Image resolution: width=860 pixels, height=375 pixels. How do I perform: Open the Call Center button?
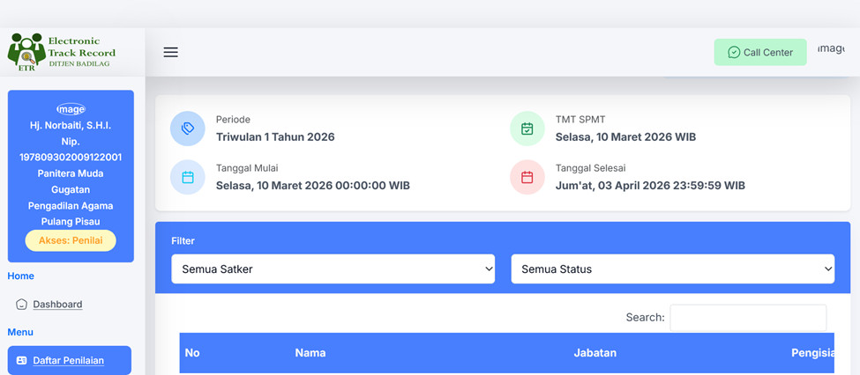point(759,53)
